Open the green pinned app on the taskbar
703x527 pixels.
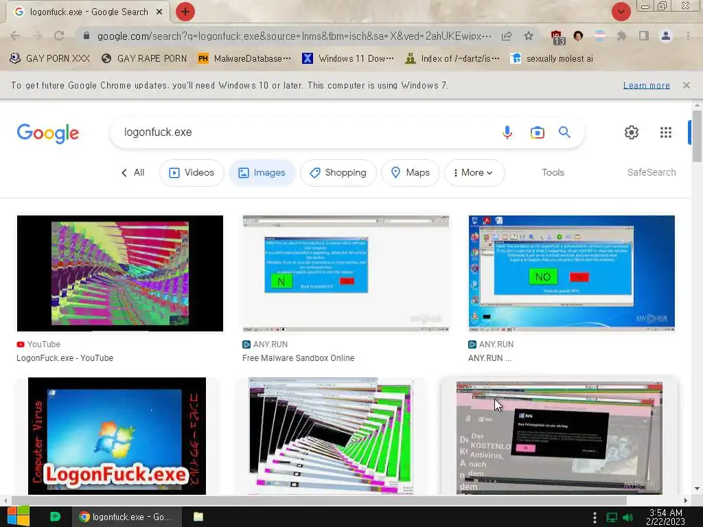click(x=55, y=517)
